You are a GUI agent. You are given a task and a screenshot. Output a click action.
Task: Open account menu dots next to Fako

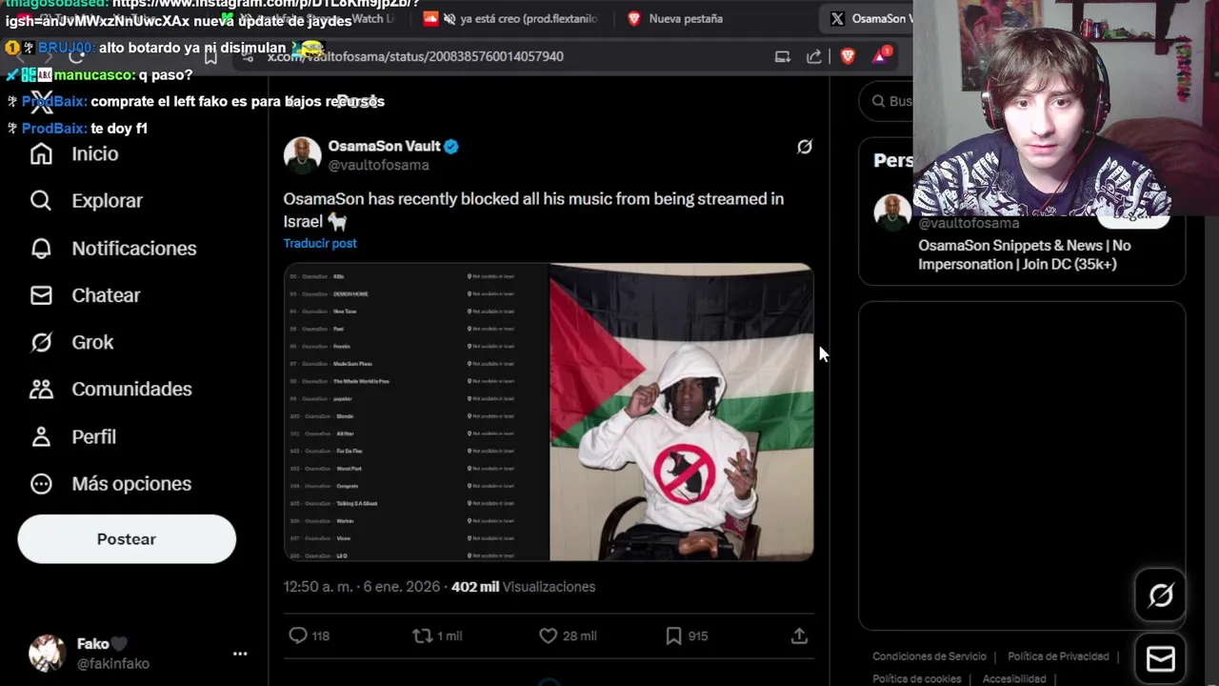pyautogui.click(x=240, y=654)
